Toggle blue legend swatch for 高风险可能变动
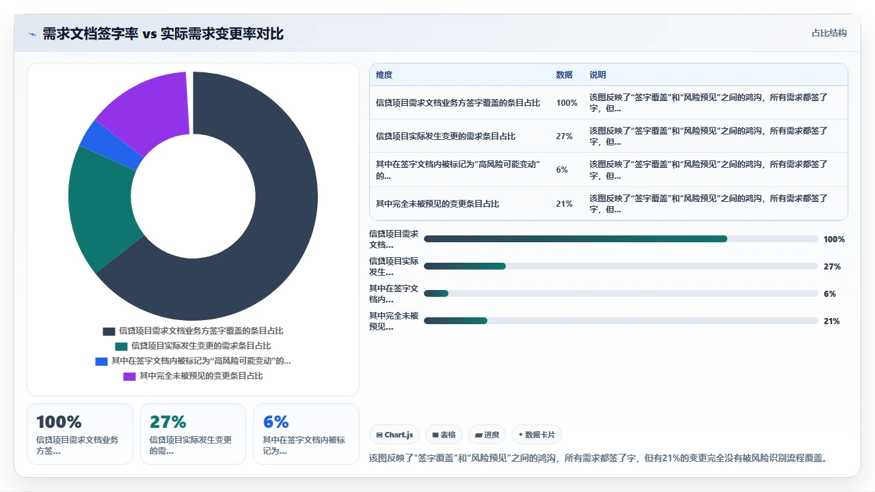 pos(101,361)
